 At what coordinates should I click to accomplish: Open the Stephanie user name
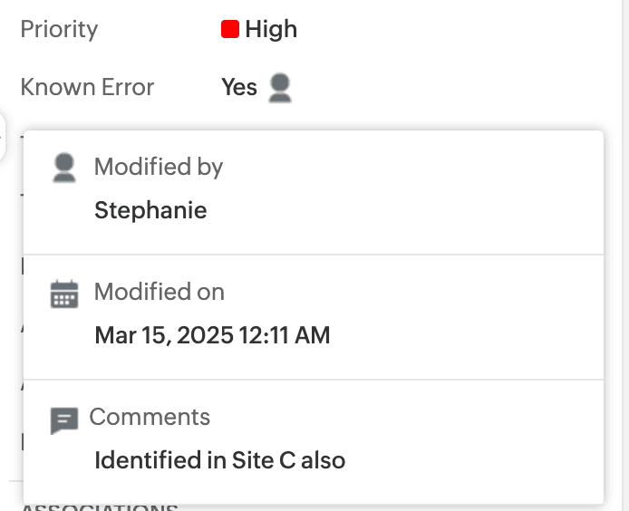pos(150,211)
